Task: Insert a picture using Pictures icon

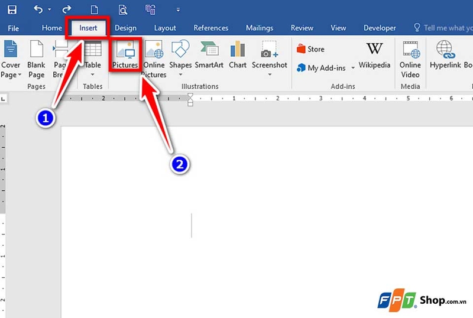Action: point(125,55)
